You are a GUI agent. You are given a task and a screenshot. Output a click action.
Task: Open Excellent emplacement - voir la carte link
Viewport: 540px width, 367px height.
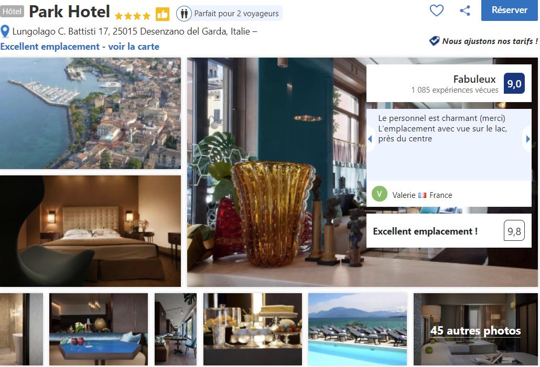point(80,47)
